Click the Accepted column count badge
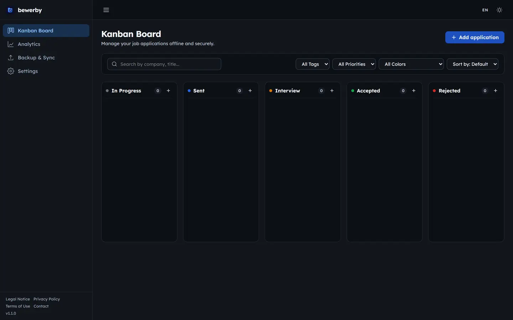This screenshot has width=513, height=320. click(x=403, y=91)
